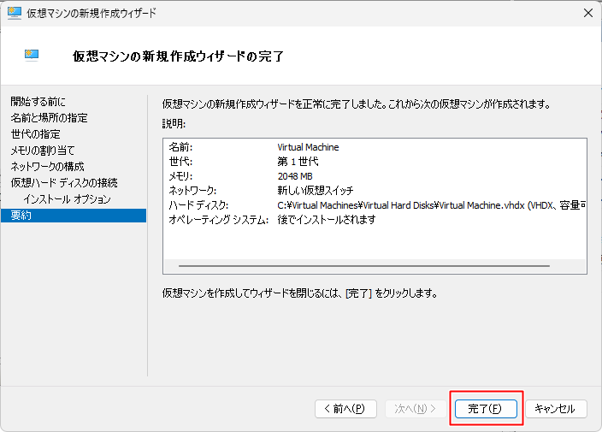Go to the 開始する前に step
The height and width of the screenshot is (432, 602).
pos(38,102)
